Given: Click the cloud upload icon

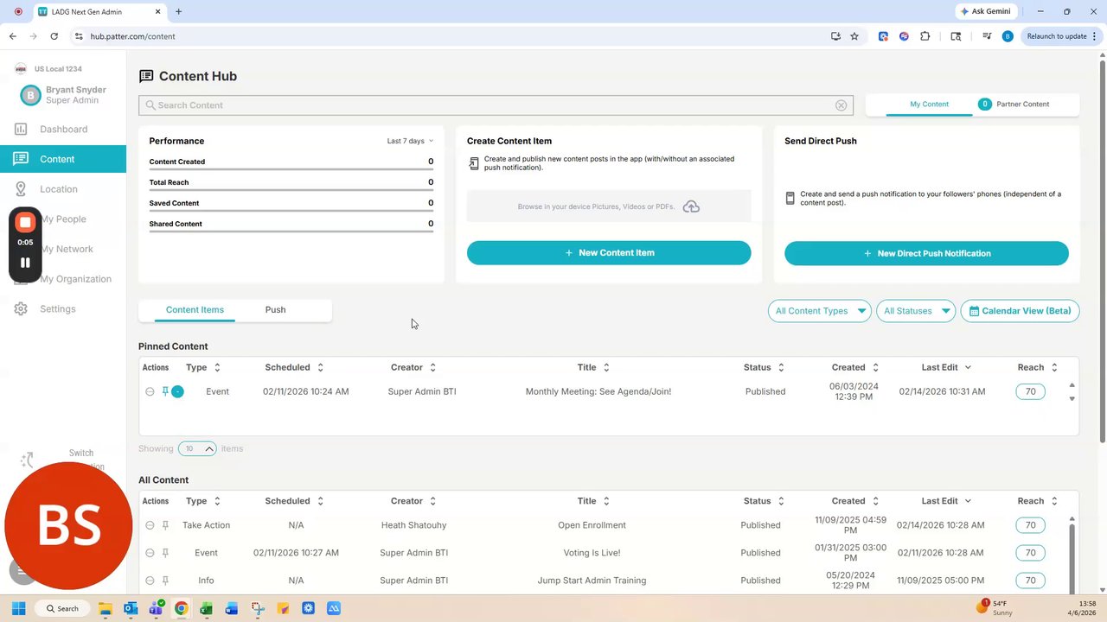Looking at the screenshot, I should pyautogui.click(x=691, y=206).
